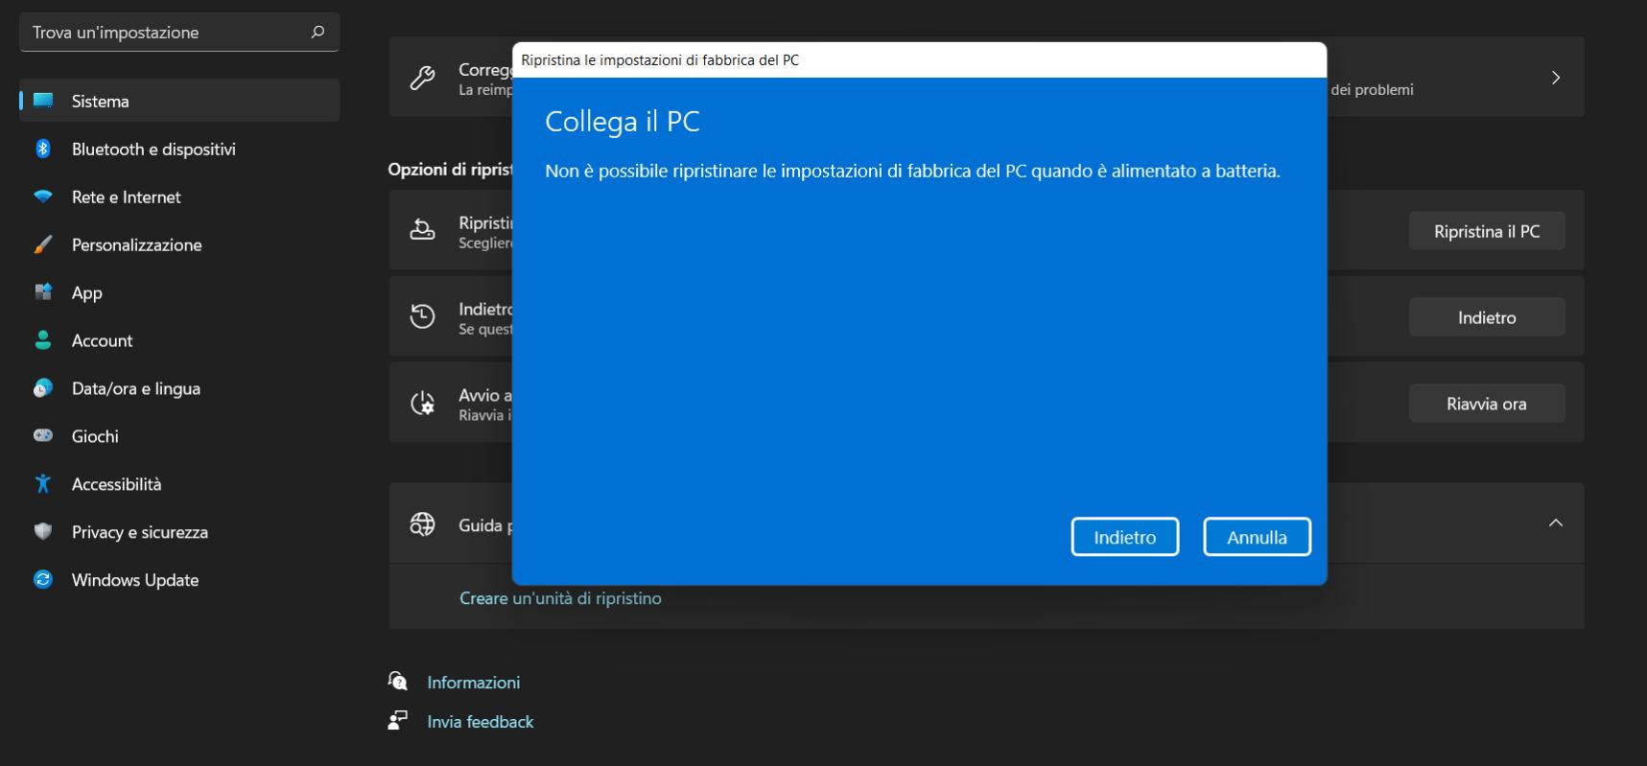The image size is (1647, 766).
Task: Open Creare un'unità di ripristino link
Action: tap(560, 598)
